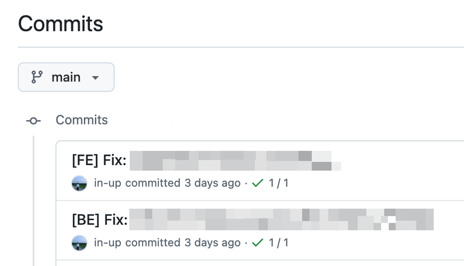
Task: Open the branch switcher labeled main
Action: tap(66, 77)
